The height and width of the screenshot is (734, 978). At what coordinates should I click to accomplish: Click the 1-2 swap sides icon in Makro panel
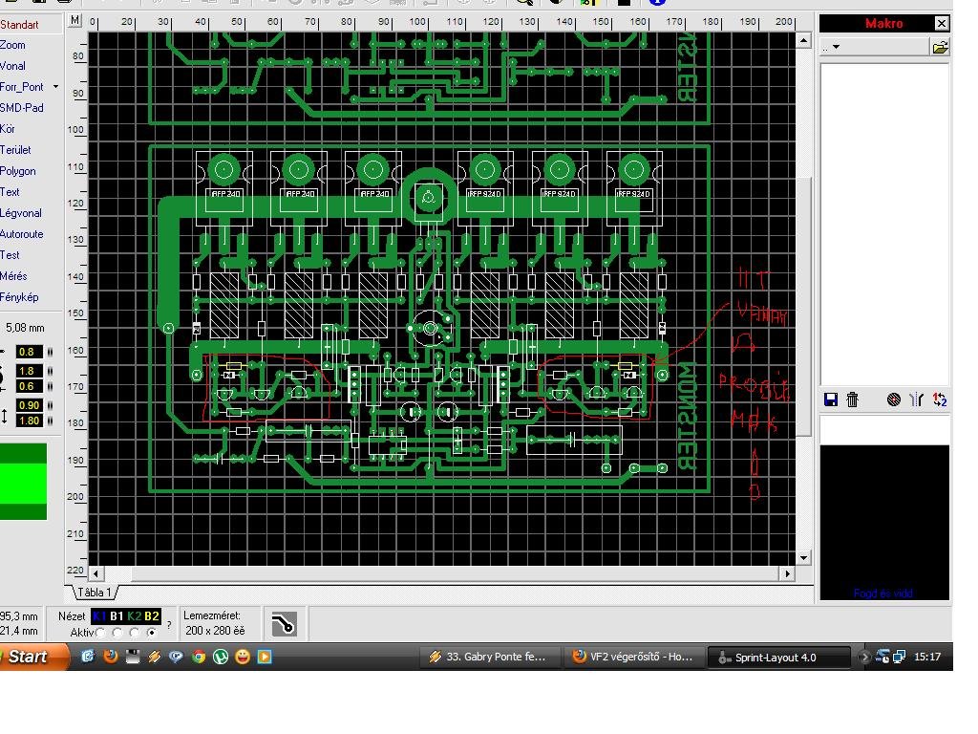click(940, 399)
